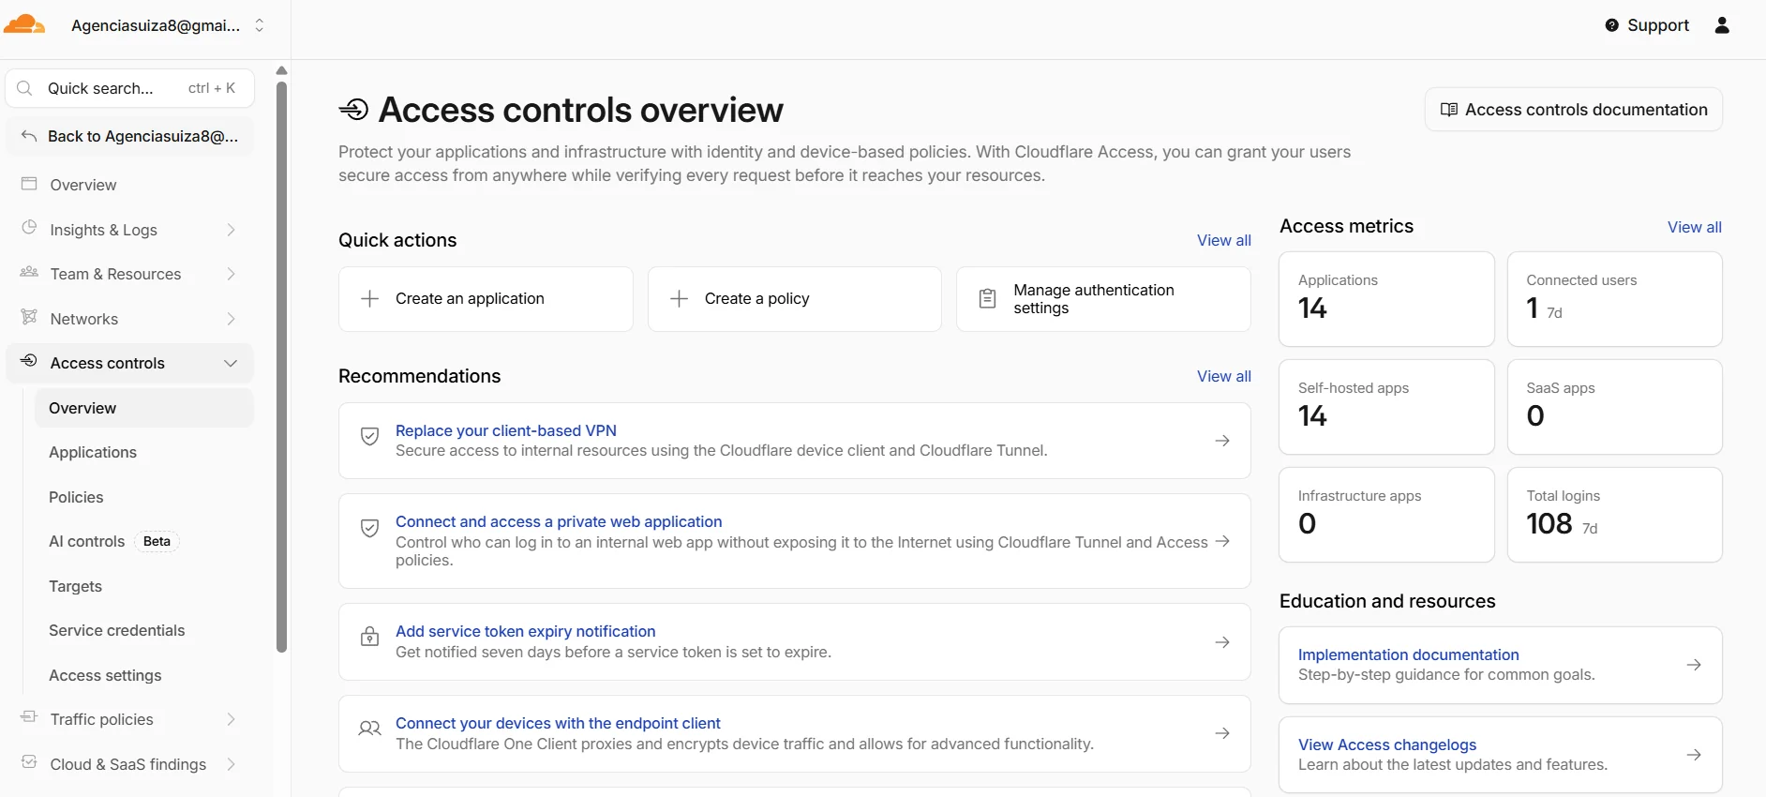Open Service credentials in sidebar
The height and width of the screenshot is (797, 1766).
pos(117,630)
